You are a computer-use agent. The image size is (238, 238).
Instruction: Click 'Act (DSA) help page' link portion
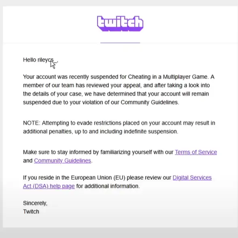(49, 186)
